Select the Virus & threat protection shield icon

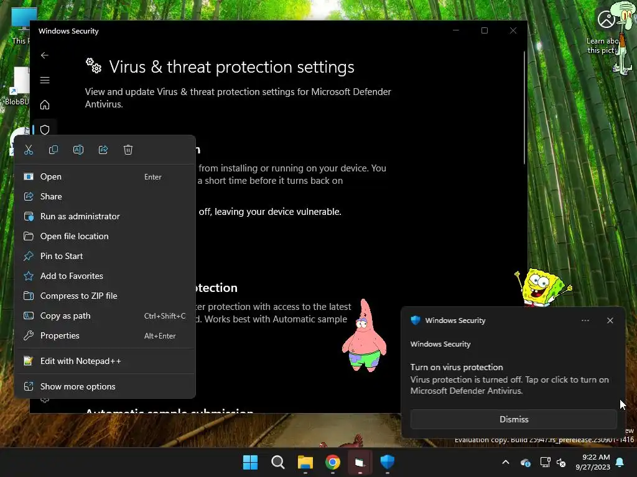pyautogui.click(x=45, y=130)
